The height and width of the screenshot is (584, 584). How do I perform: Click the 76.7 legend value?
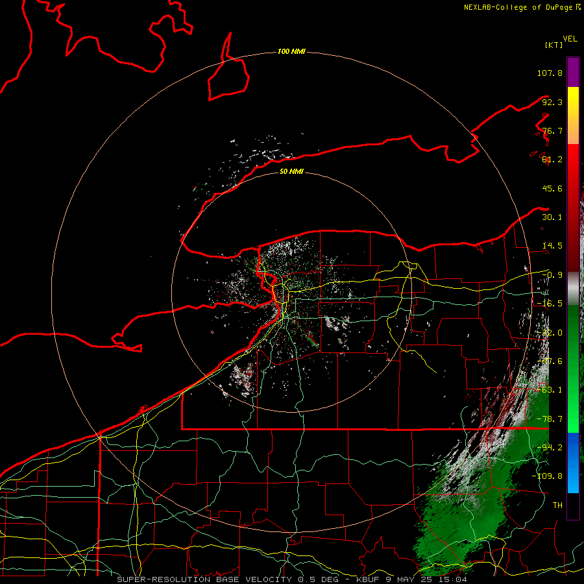tap(552, 130)
